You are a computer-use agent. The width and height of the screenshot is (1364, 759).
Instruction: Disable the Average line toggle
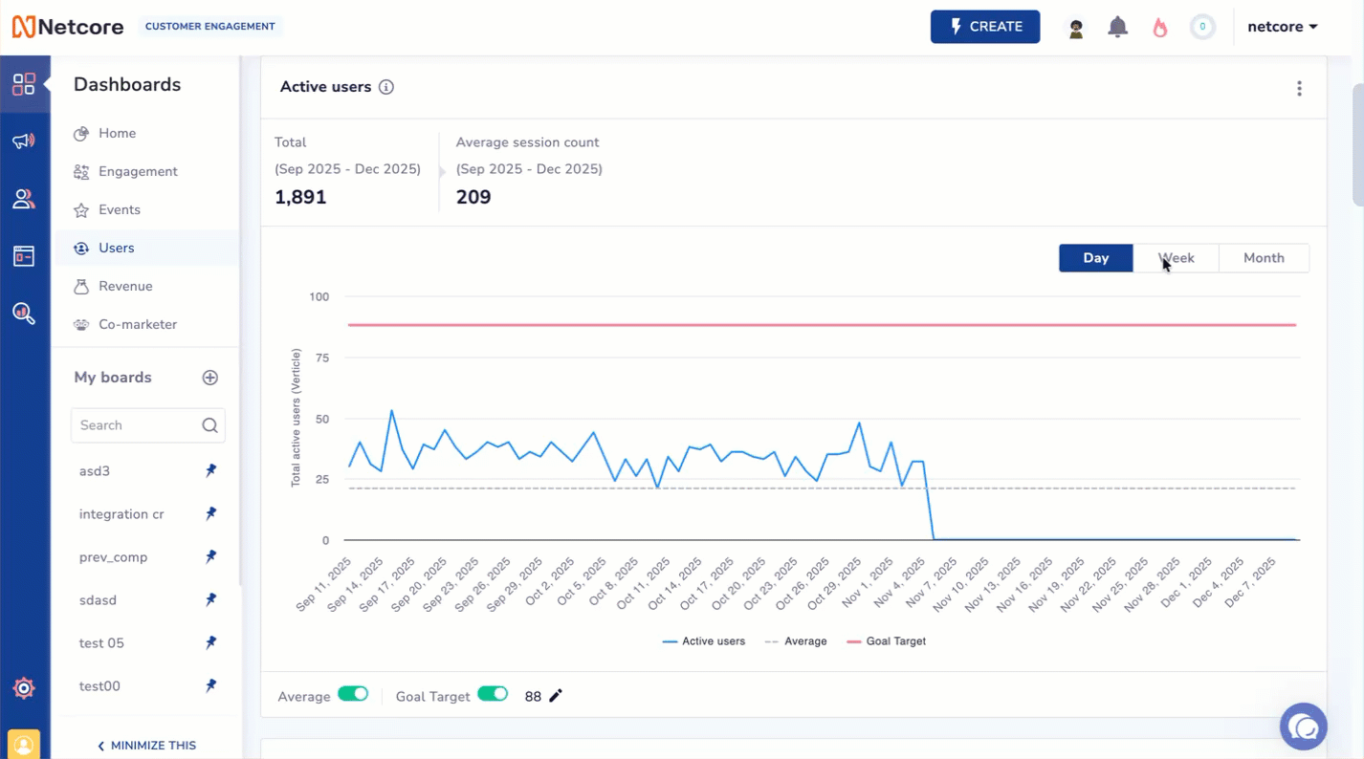(354, 695)
